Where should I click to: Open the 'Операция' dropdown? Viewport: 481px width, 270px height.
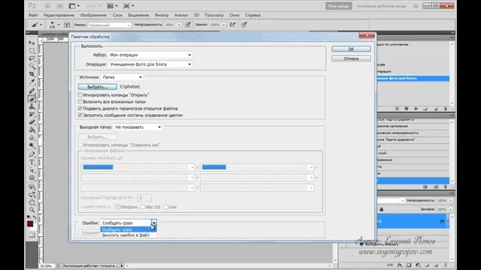150,64
